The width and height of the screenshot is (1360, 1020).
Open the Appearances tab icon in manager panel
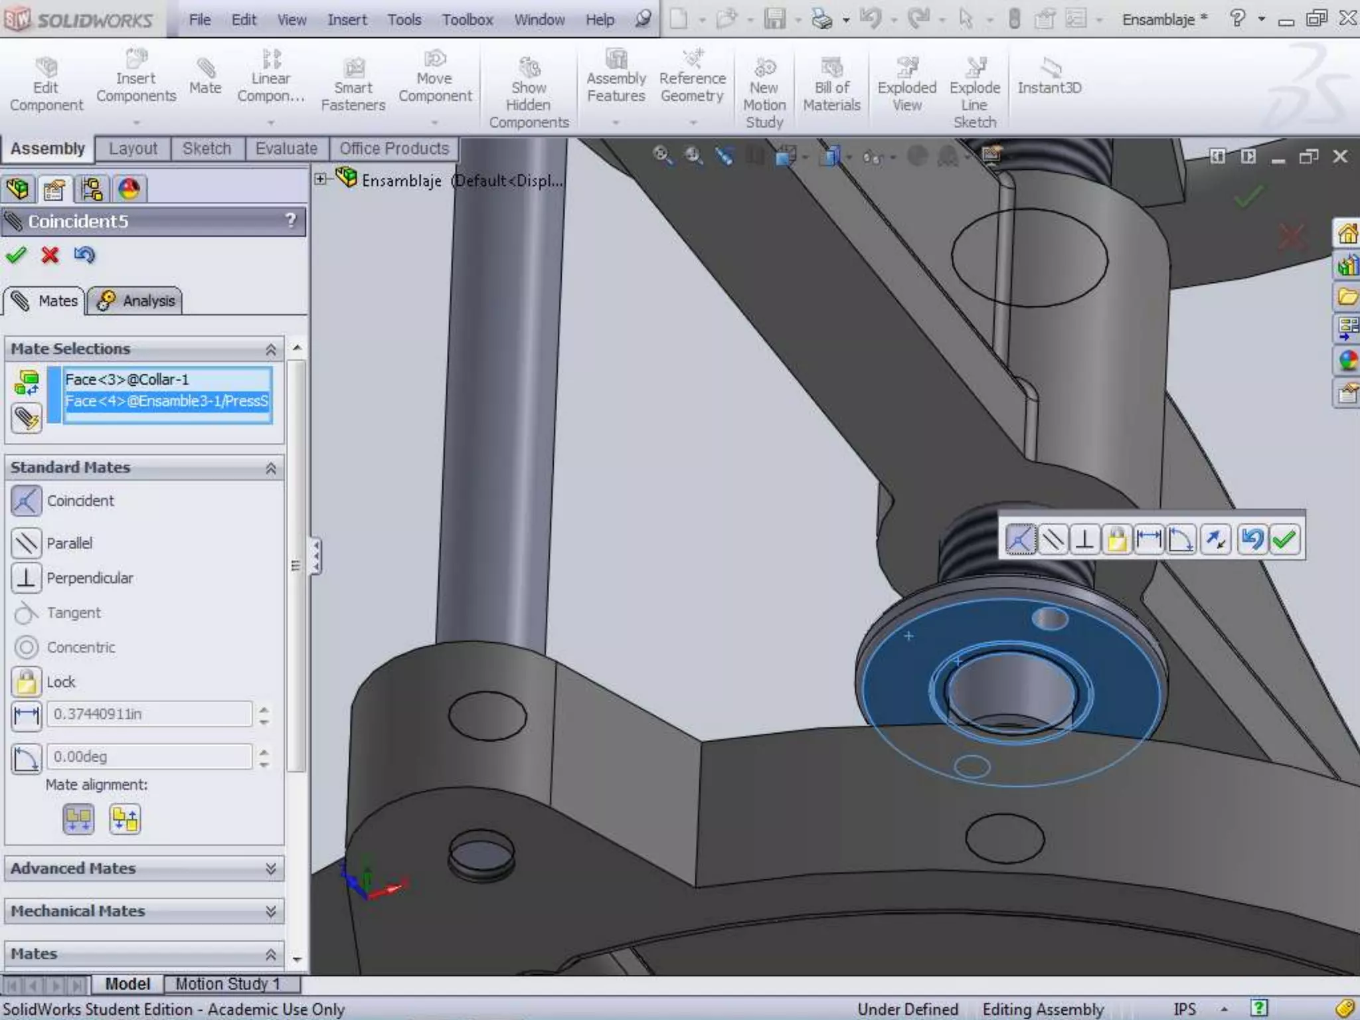click(x=129, y=189)
